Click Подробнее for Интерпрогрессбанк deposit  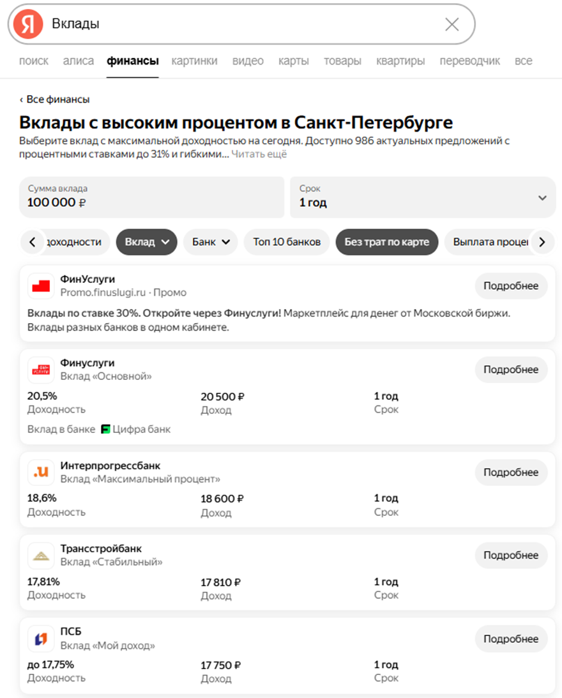pos(510,473)
